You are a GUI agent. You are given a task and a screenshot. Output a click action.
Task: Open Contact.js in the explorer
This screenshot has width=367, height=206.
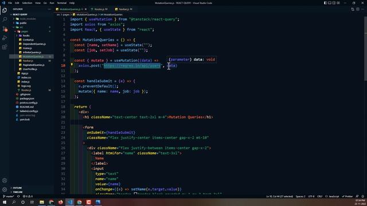pos(32,39)
